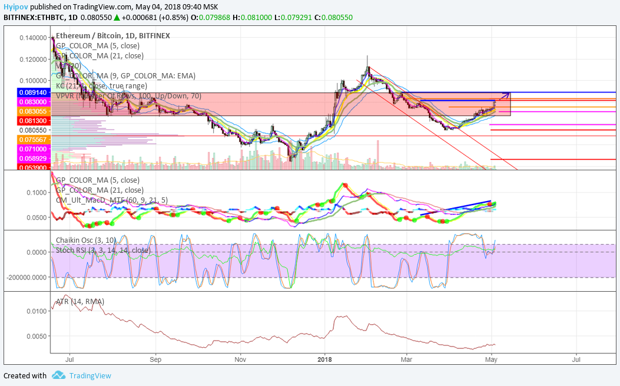Click the green up-triangle change indicator in header
The height and width of the screenshot is (386, 620).
coord(117,18)
